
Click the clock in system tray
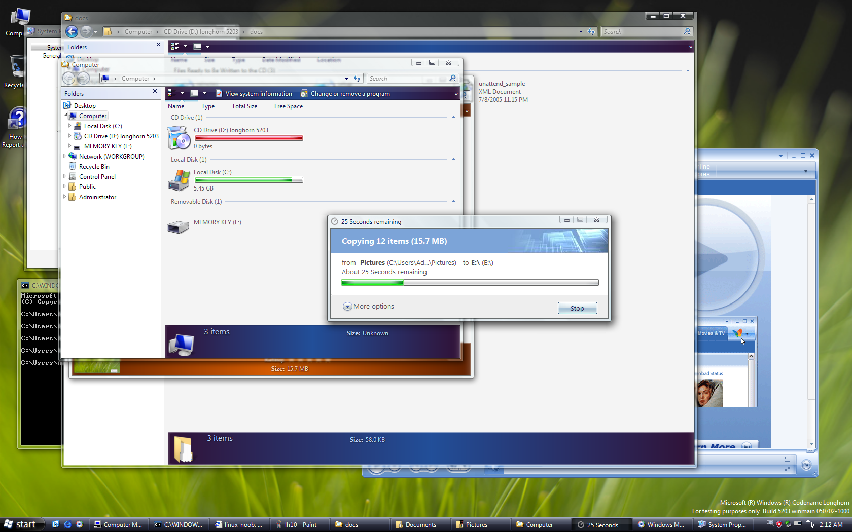pyautogui.click(x=831, y=525)
